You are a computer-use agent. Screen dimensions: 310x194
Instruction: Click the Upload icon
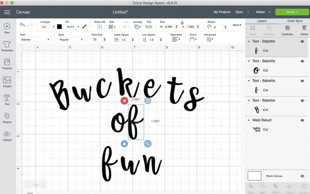point(7,134)
